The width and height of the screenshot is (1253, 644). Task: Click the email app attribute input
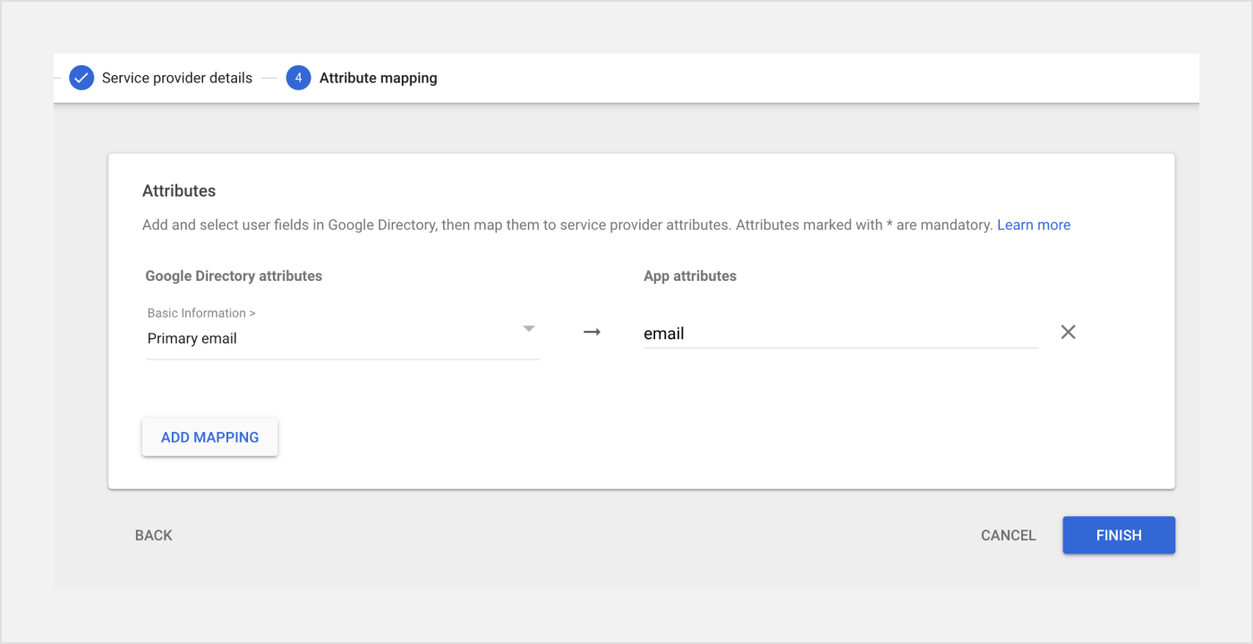coord(840,334)
